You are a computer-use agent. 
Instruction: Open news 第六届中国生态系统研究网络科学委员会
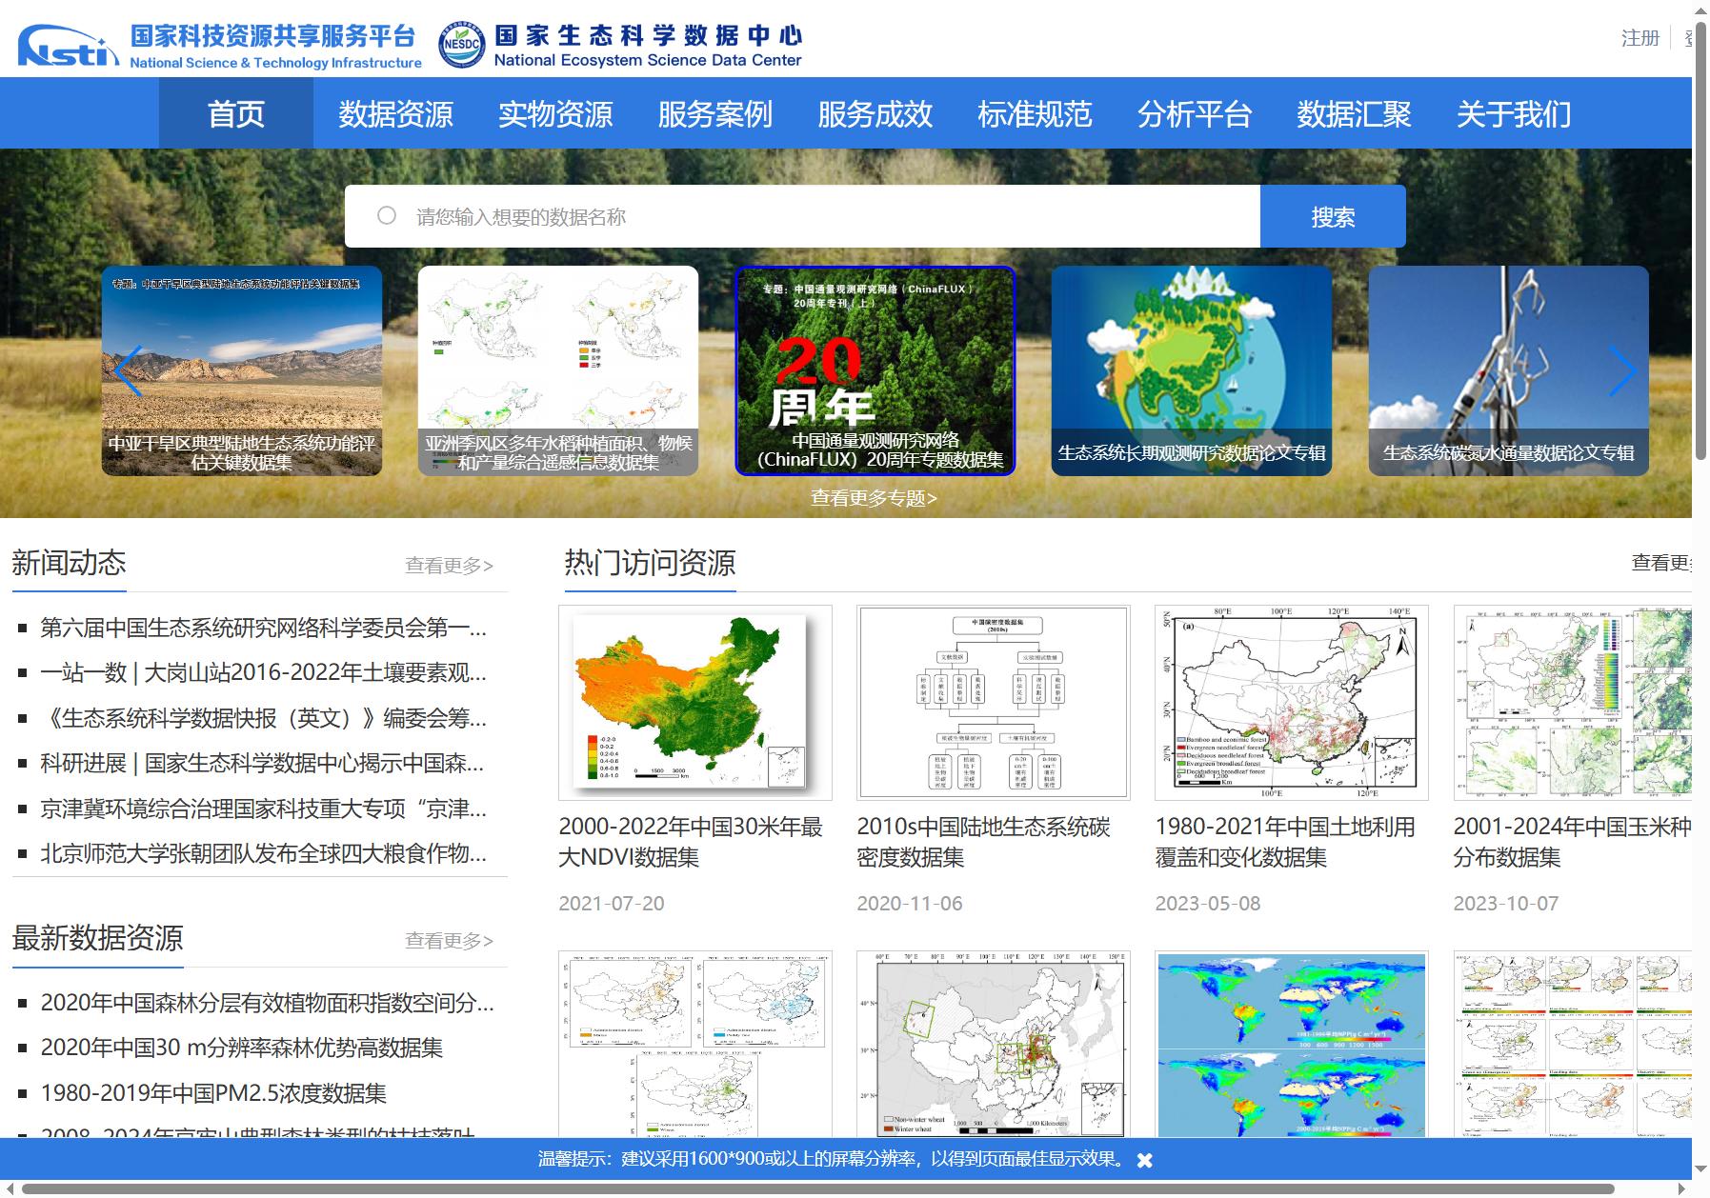(x=263, y=628)
